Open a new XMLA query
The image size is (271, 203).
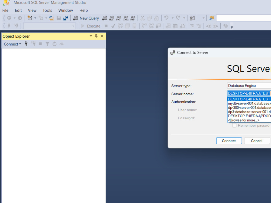pyautogui.click(x=126, y=18)
